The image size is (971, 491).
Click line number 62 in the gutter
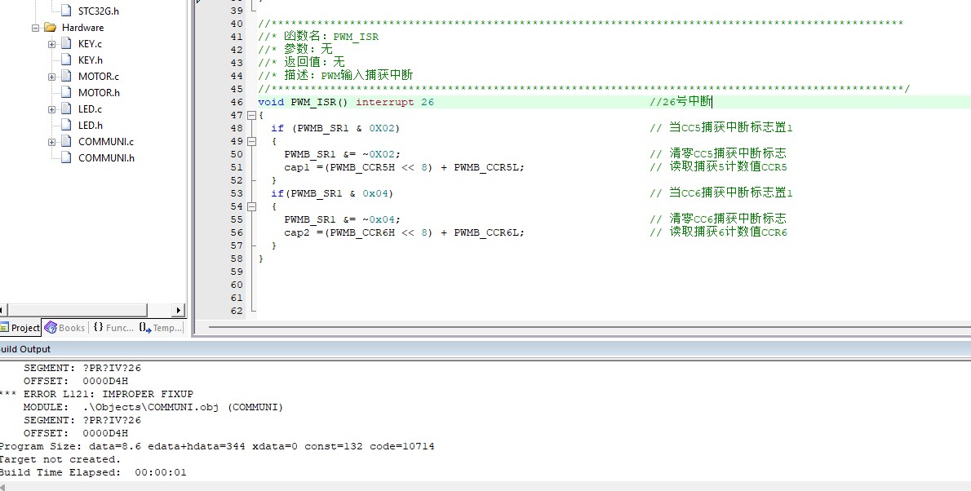[237, 311]
